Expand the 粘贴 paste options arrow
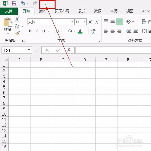Image resolution: width=151 pixels, height=151 pixels. pos(8,34)
